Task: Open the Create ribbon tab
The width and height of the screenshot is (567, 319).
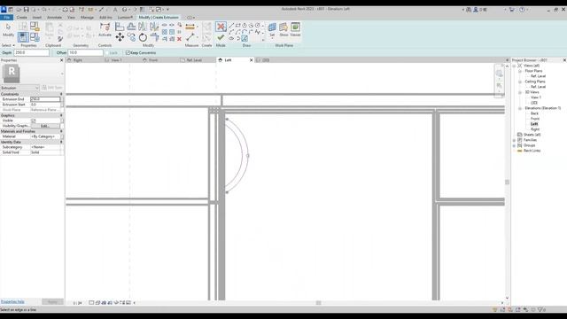Action: [21, 18]
